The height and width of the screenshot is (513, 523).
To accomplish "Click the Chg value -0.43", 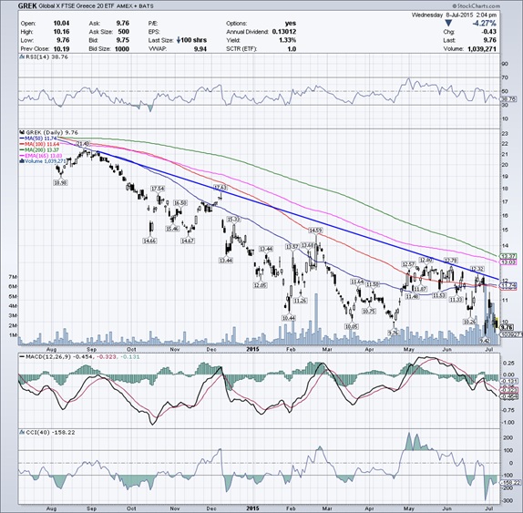I will tap(488, 32).
